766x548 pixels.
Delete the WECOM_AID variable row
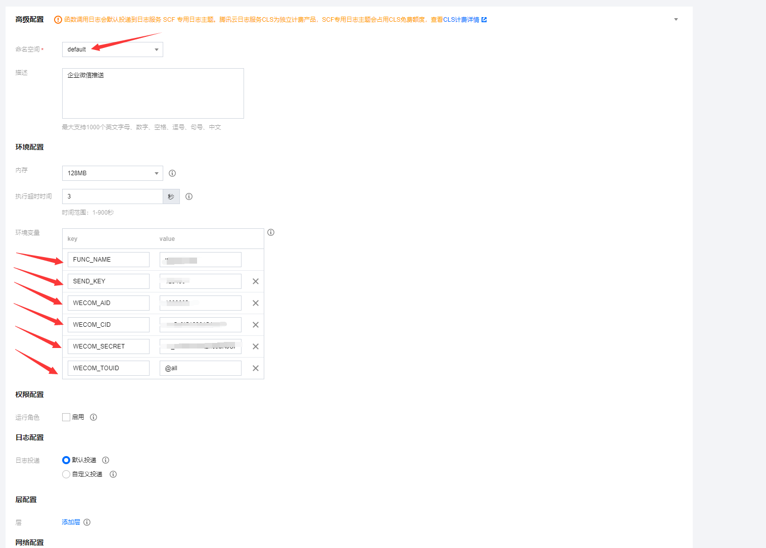(x=256, y=303)
